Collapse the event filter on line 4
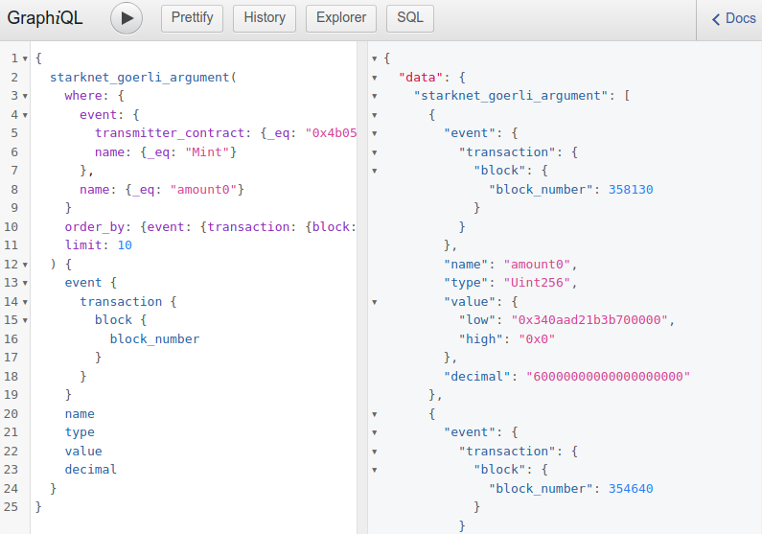762x534 pixels. click(25, 115)
